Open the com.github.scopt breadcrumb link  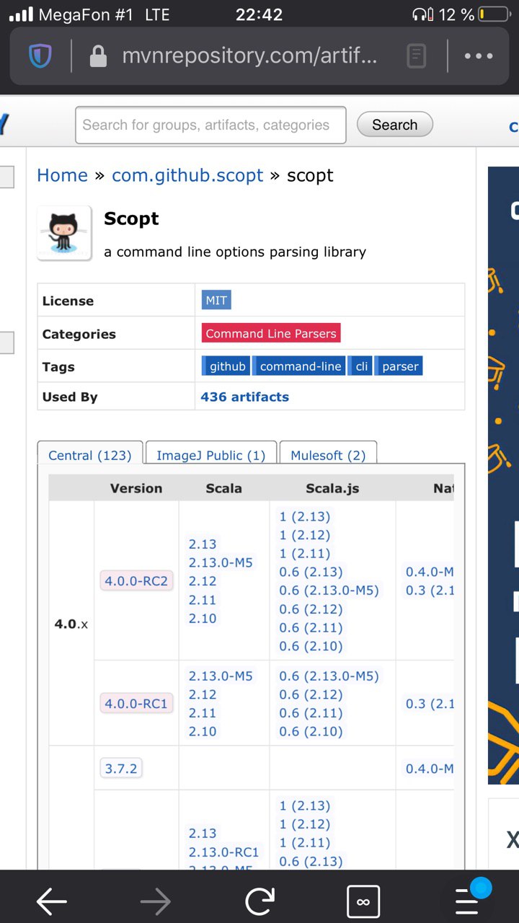[187, 175]
